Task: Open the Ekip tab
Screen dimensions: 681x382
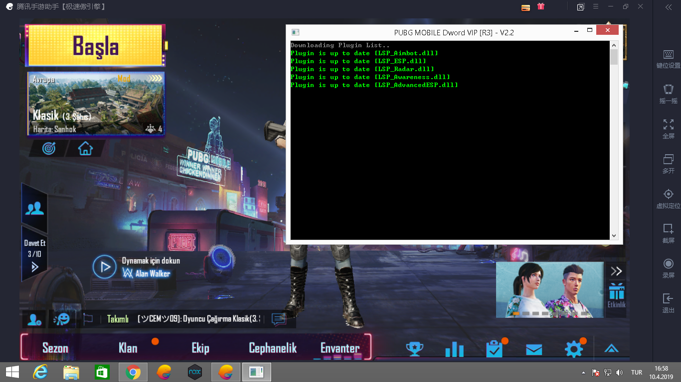Action: coord(200,348)
